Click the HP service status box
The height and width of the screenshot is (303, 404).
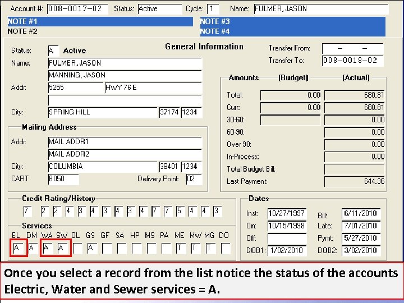pyautogui.click(x=136, y=249)
